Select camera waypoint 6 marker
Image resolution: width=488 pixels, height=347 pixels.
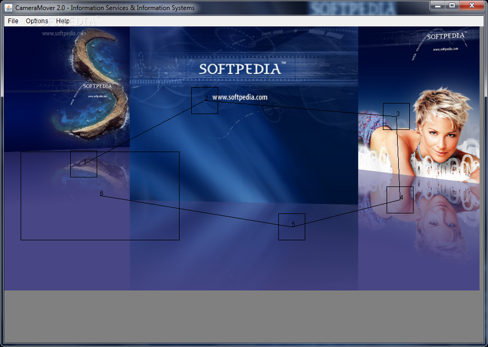100,196
